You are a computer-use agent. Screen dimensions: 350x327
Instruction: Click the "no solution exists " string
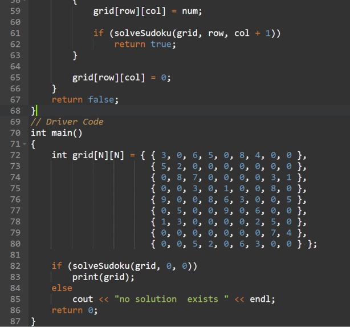pyautogui.click(x=172, y=299)
